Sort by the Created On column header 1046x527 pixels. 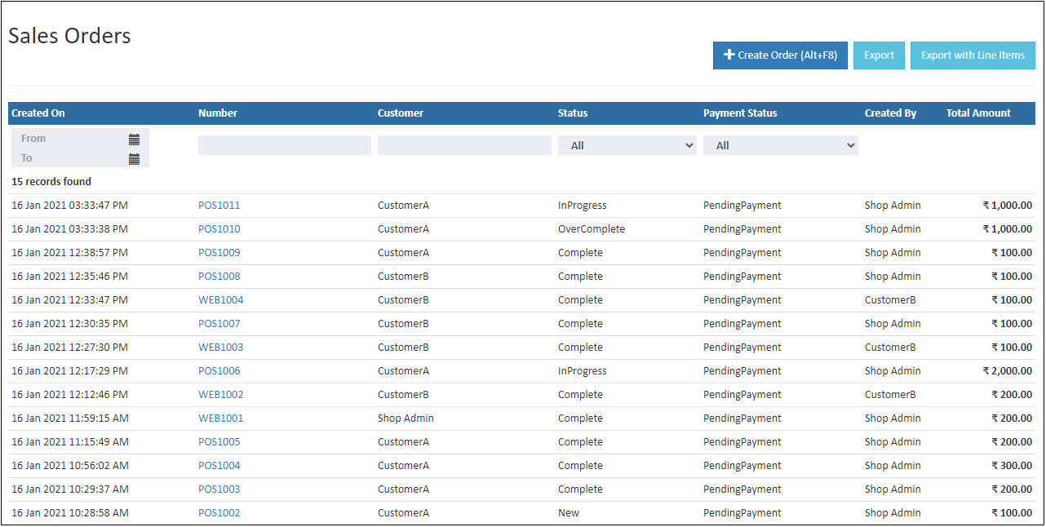[x=38, y=113]
